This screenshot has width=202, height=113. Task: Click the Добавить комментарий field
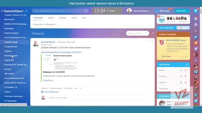click(98, 98)
